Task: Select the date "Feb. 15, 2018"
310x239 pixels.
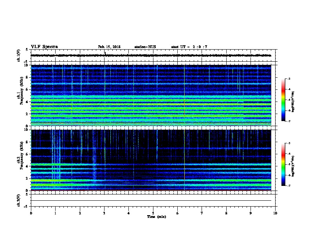Action: pos(109,47)
